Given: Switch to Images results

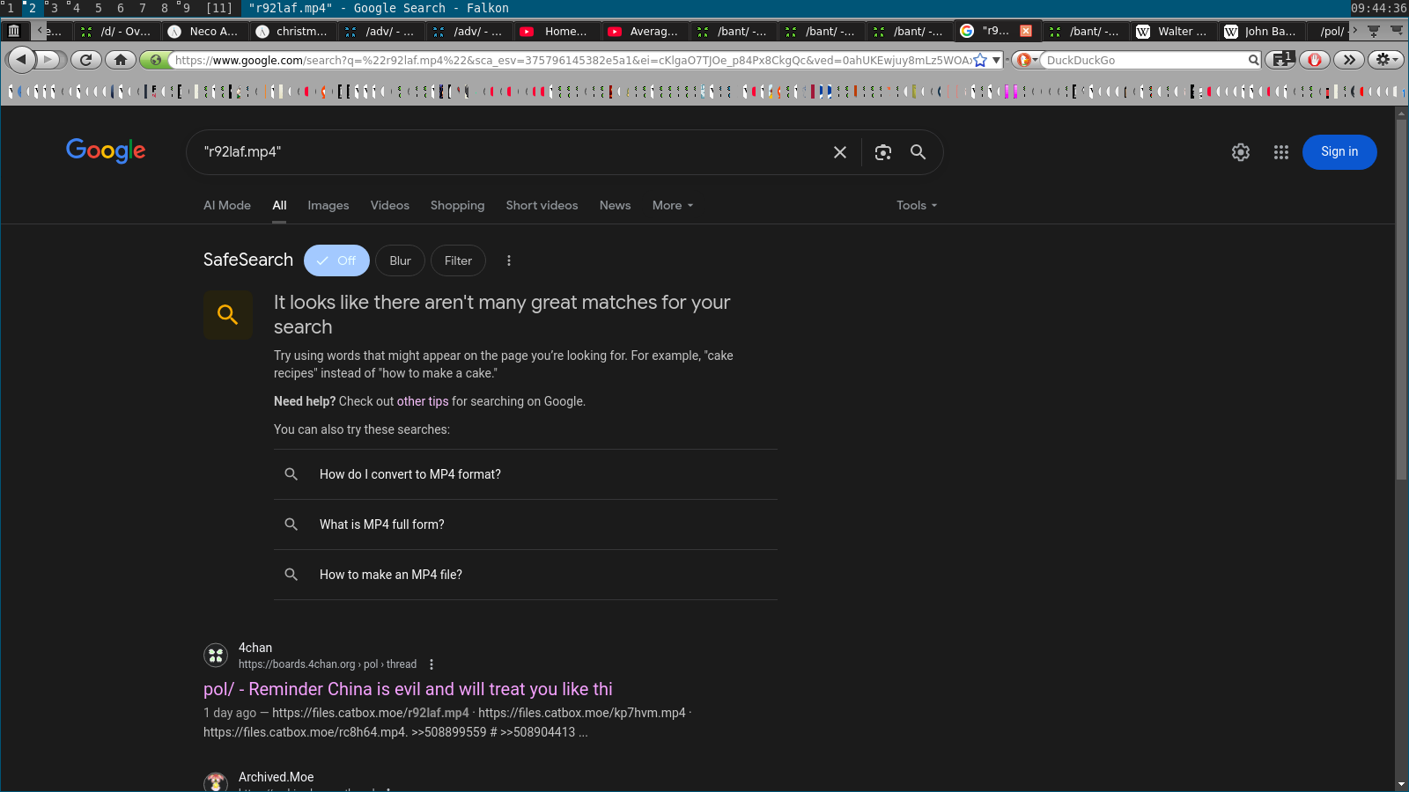Looking at the screenshot, I should click(x=328, y=205).
